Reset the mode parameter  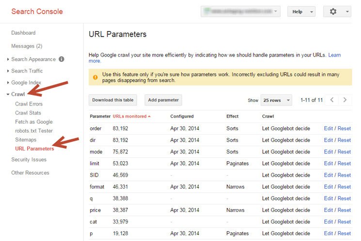pyautogui.click(x=344, y=152)
